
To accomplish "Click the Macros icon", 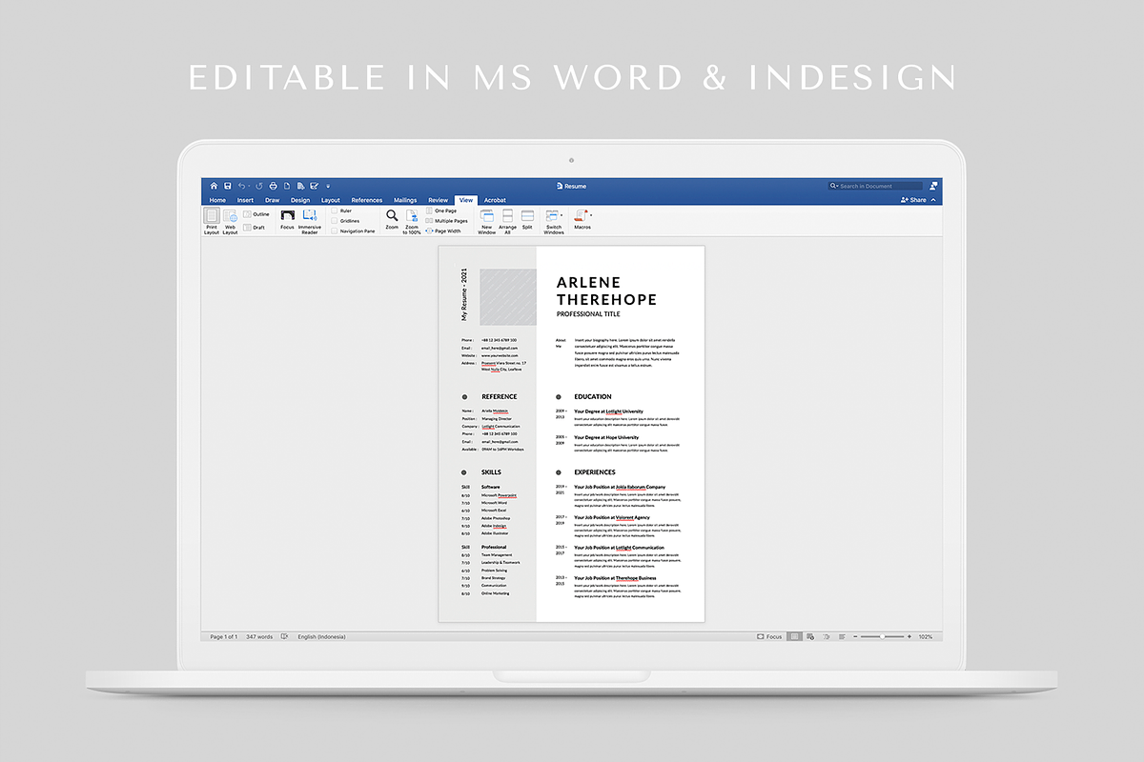I will click(582, 216).
